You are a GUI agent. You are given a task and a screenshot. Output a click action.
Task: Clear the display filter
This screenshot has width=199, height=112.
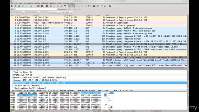click(x=70, y=9)
